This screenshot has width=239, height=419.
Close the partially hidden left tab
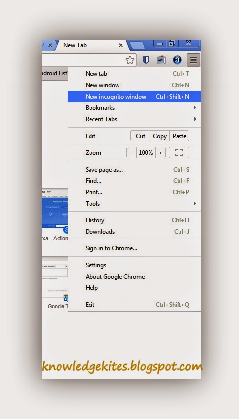pos(50,45)
